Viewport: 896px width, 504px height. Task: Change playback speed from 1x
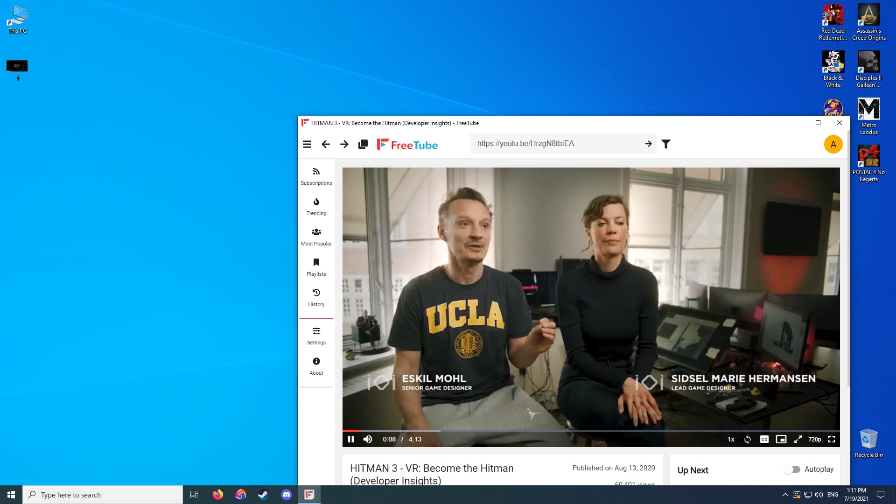[x=731, y=439]
